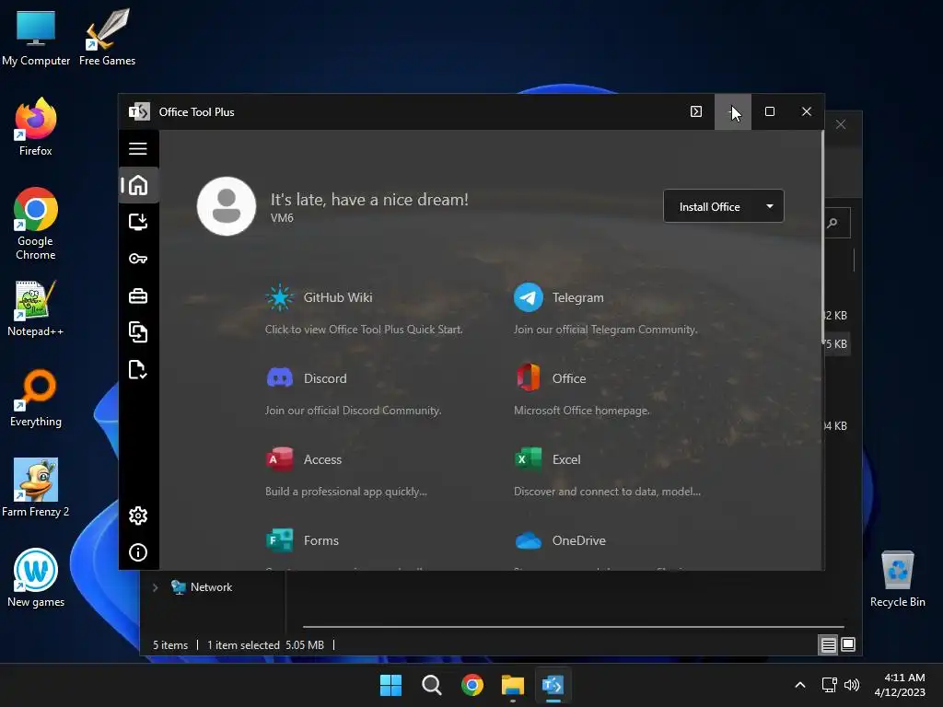Open the Windows Start menu
Viewport: 943px width, 707px height.
click(390, 685)
